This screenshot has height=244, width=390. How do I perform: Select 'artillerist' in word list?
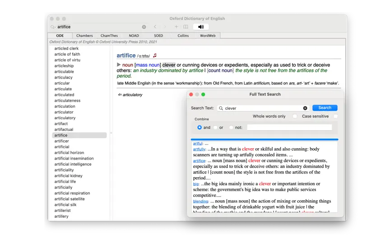[x=62, y=211]
